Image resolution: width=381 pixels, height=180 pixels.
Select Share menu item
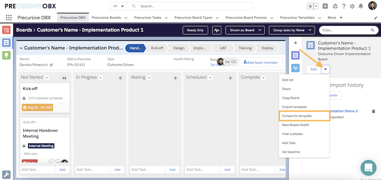304,89
